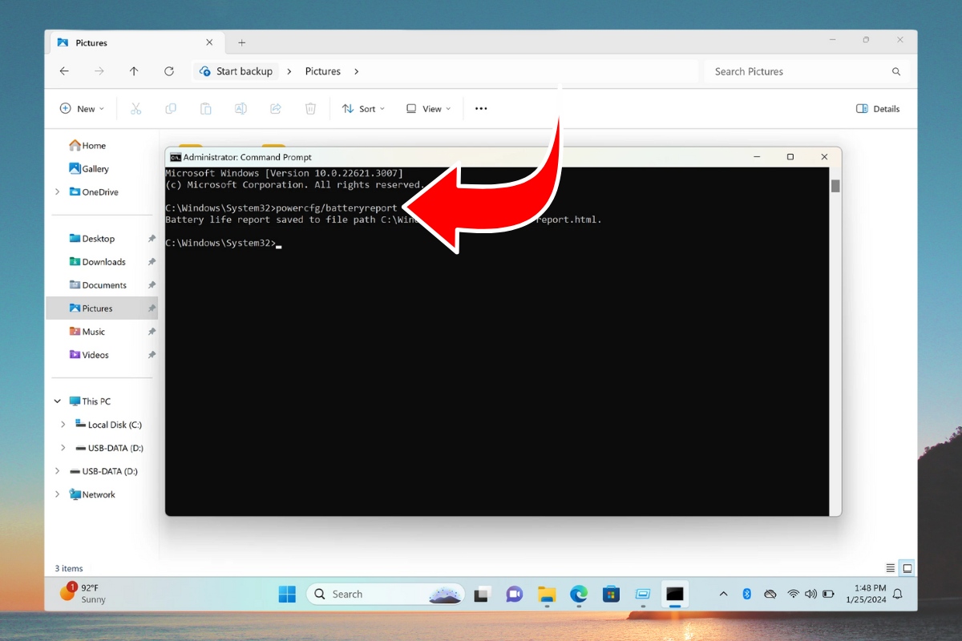
Task: Switch to the details list view icon
Action: [891, 568]
